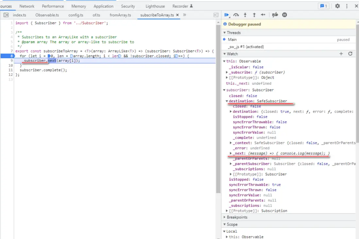This screenshot has width=359, height=239.
Task: Resume script execution in debugger
Action: [x=226, y=15]
